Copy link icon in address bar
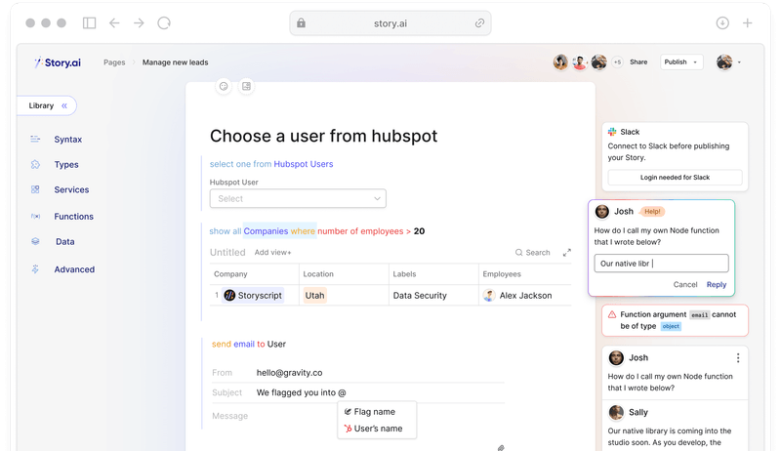The height and width of the screenshot is (451, 781). tap(479, 22)
